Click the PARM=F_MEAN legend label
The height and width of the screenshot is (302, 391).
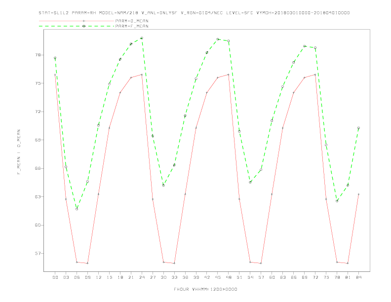click(x=132, y=26)
